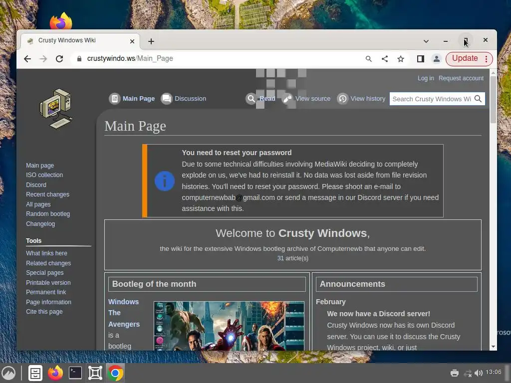511x383 pixels.
Task: Share this page using the share icon
Action: point(385,59)
